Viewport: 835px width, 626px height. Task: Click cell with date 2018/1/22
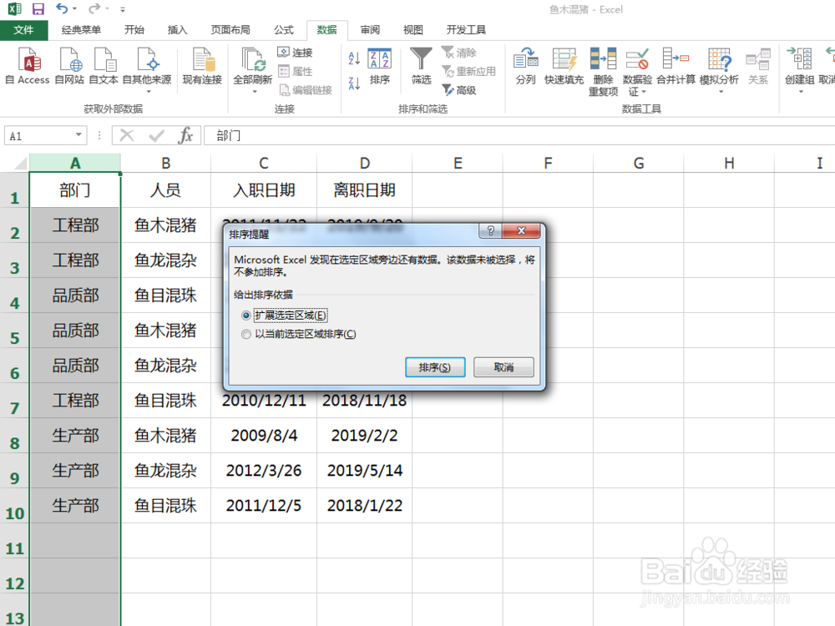[364, 506]
